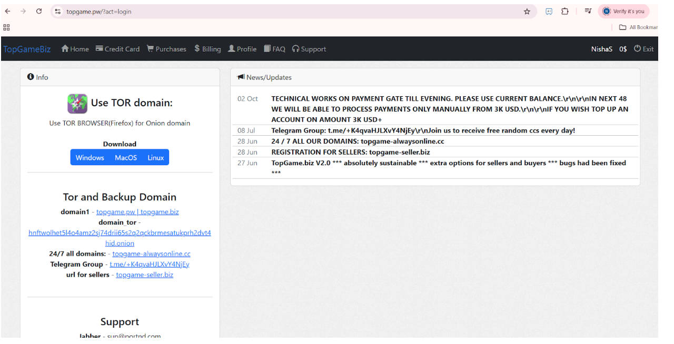Viewport: 674px width, 344px height.
Task: Click the Exit power link
Action: coord(643,49)
